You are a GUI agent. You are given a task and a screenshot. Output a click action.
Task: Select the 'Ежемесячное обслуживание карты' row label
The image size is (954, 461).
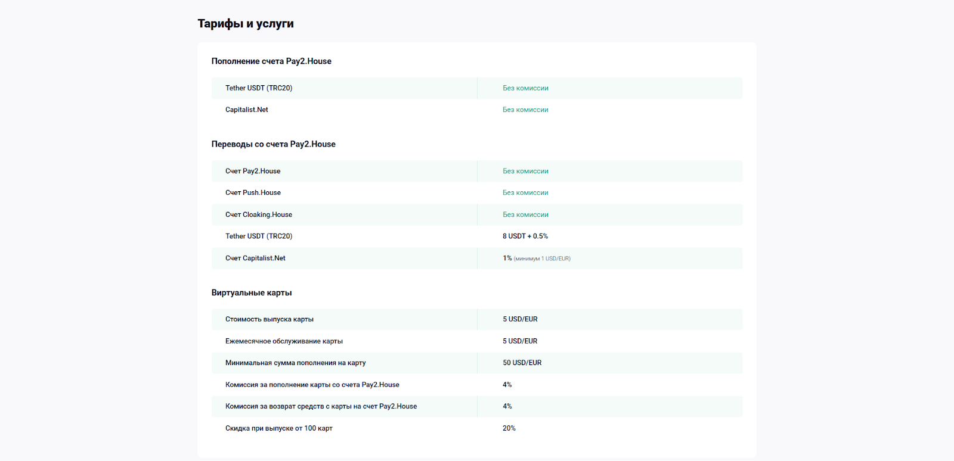coord(284,341)
